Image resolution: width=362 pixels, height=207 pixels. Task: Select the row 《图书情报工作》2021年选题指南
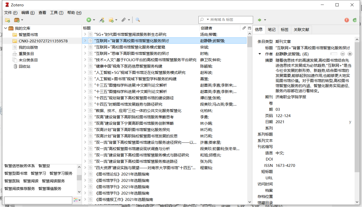pyautogui.click(x=164, y=199)
